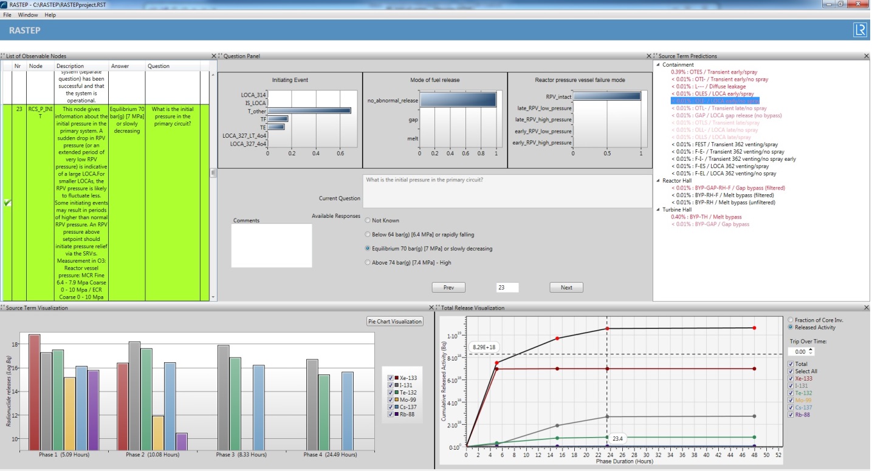Close the Source Term Predictions panel
The width and height of the screenshot is (872, 471).
coord(866,56)
